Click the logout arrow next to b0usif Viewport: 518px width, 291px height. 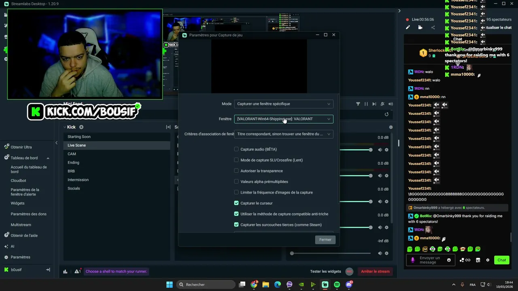coord(48,270)
